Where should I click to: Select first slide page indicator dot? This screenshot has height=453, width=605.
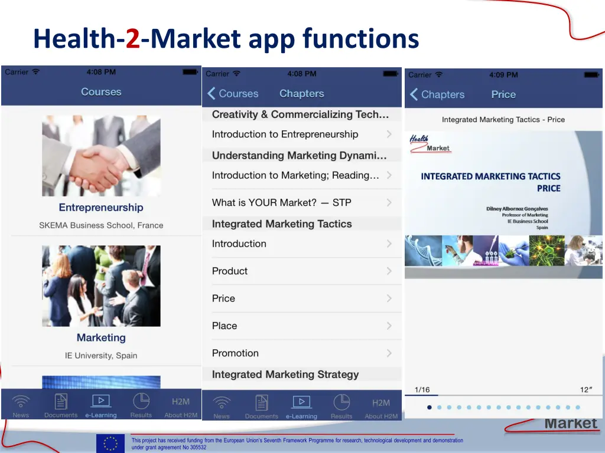point(430,407)
